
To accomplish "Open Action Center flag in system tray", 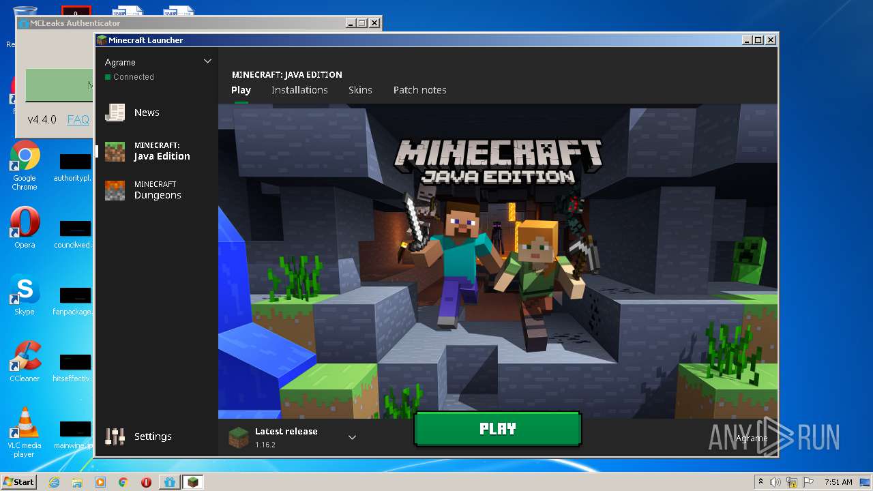I will coord(808,482).
